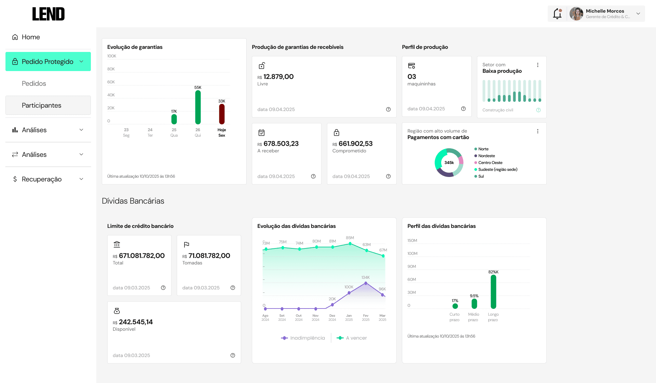The image size is (656, 383).
Task: Open Participantes submenu item
Action: (x=48, y=105)
